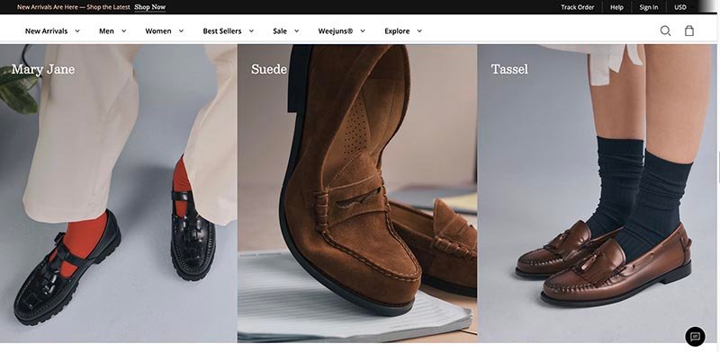
Task: Go to Track Order
Action: 577,7
